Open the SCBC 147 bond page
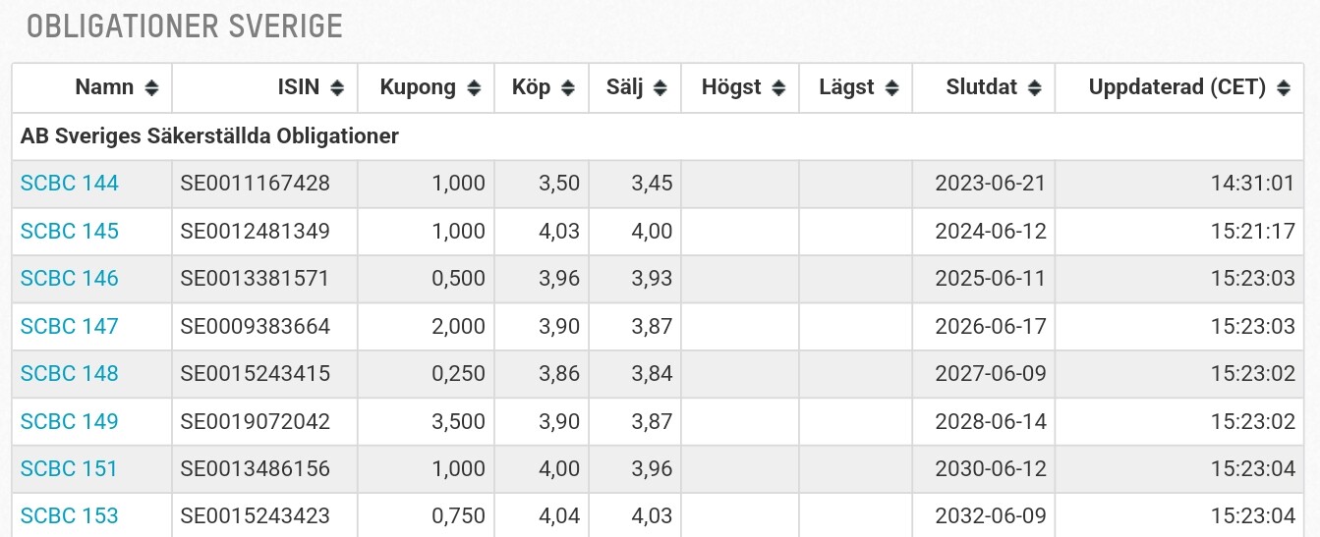The height and width of the screenshot is (537, 1320). click(x=70, y=327)
